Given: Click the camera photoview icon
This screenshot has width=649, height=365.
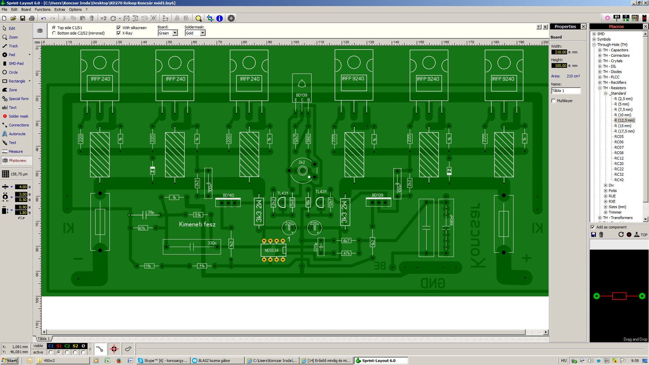Looking at the screenshot, I should pyautogui.click(x=40, y=31).
